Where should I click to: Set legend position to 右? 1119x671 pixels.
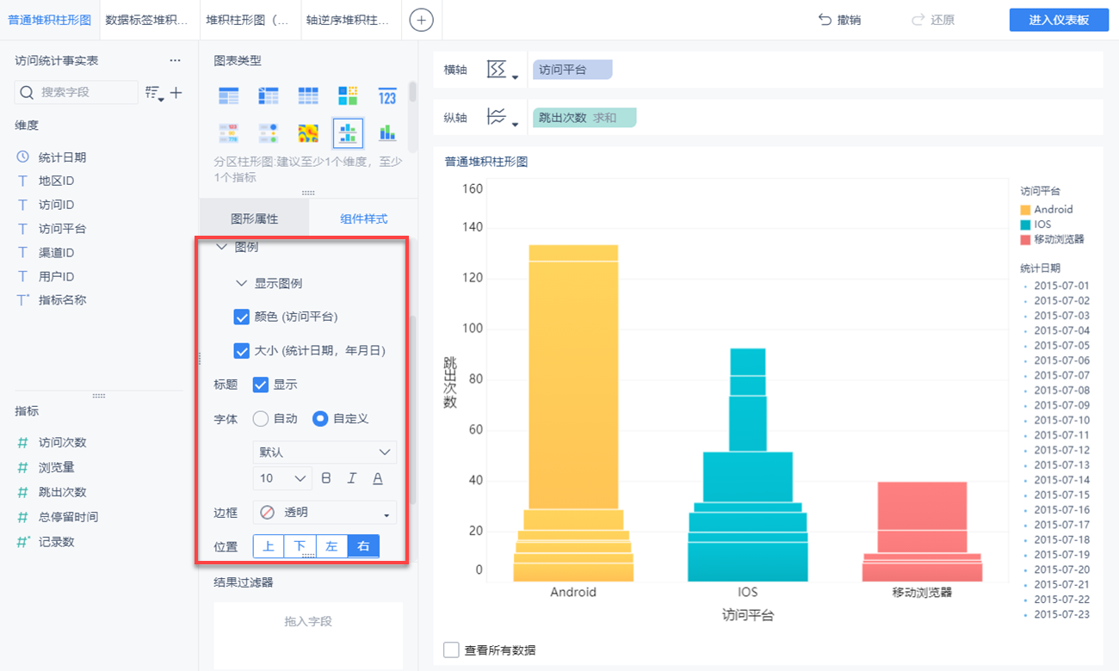[363, 546]
